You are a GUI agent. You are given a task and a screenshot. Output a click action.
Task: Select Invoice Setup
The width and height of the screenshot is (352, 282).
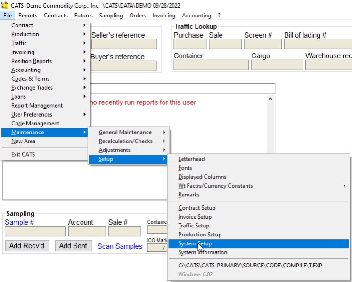pos(259,217)
